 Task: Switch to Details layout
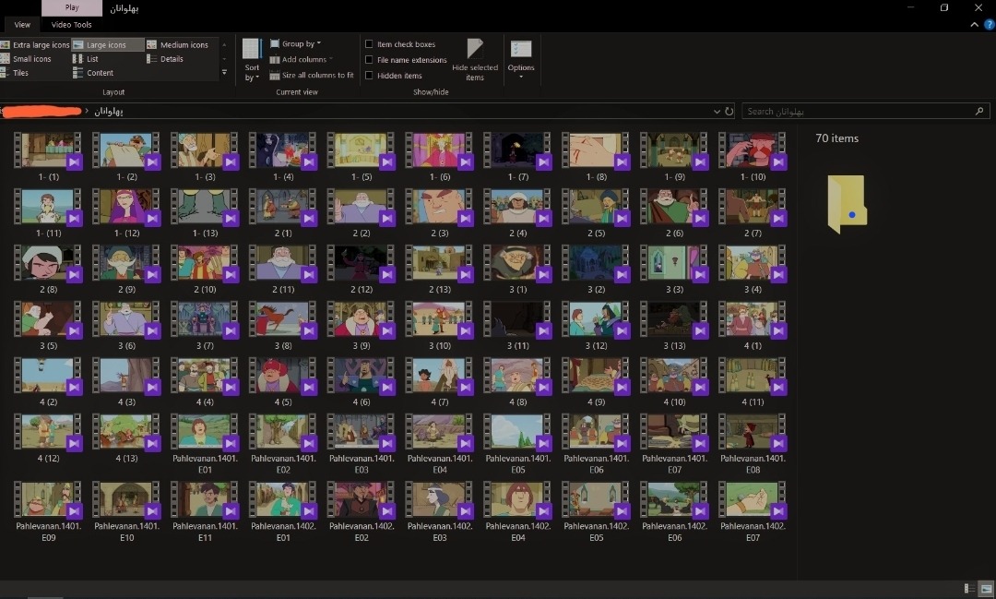coord(165,59)
